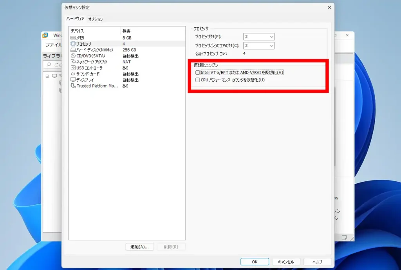Viewport: 401px width, 270px height.
Task: Click the computer icon in the library tree
Action: [x=54, y=76]
